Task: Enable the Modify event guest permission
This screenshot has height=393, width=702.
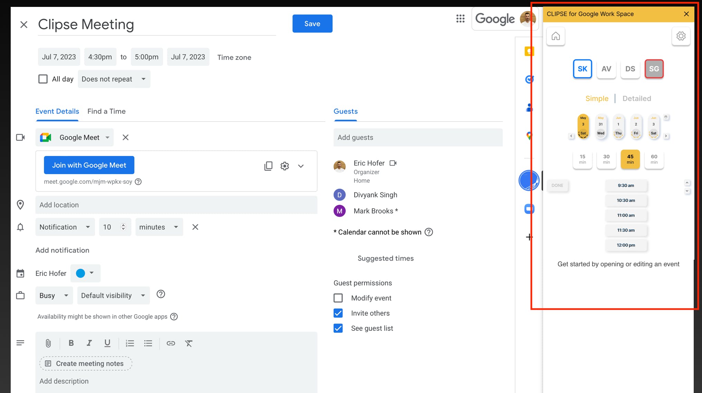Action: tap(339, 298)
